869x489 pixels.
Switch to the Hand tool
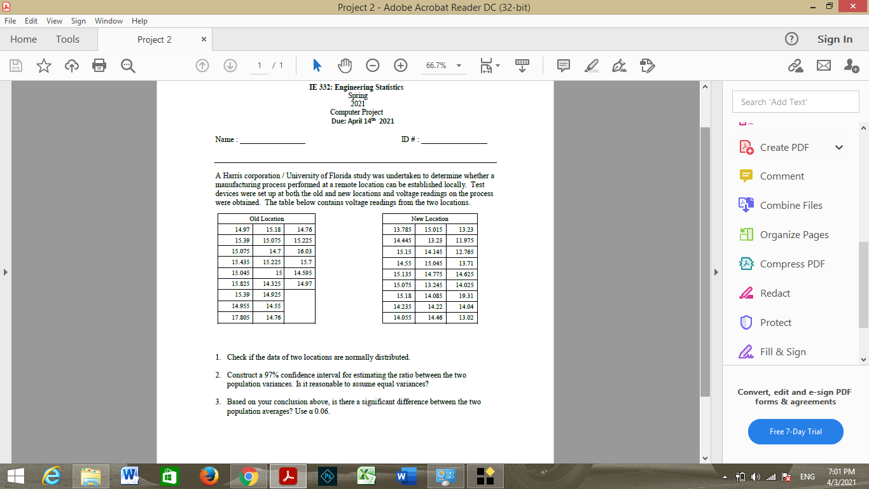(x=344, y=65)
